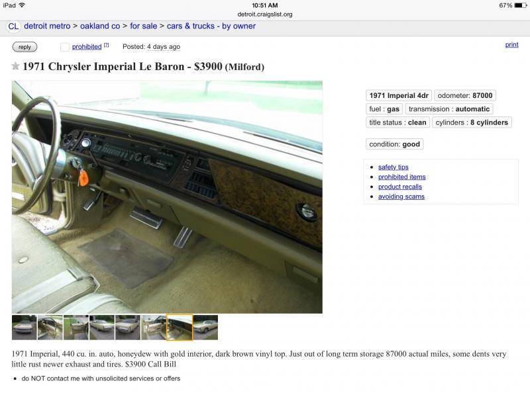
Task: View the highlighted dashboard thumbnail
Action: point(180,328)
